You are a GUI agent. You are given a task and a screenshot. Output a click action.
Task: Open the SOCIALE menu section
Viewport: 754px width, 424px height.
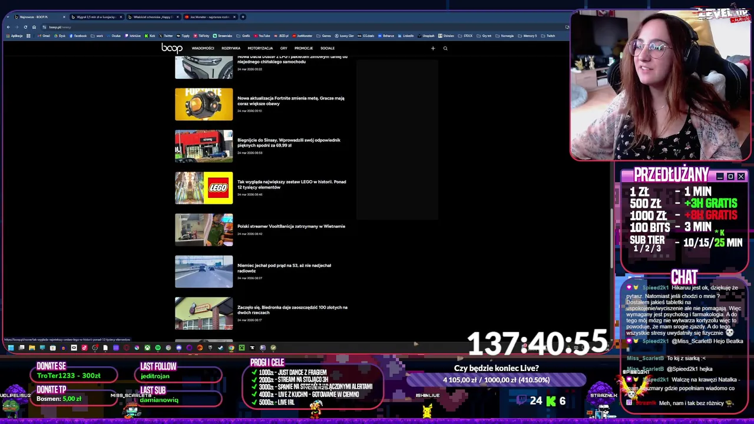pyautogui.click(x=328, y=48)
